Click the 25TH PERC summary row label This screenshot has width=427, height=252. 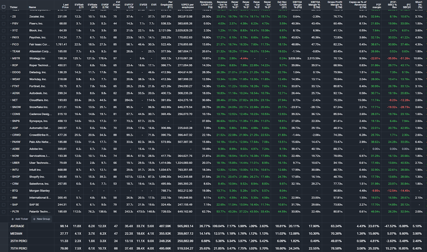click(19, 241)
